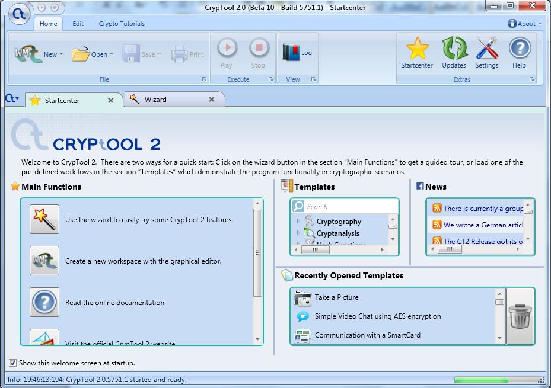The image size is (551, 388).
Task: Click the trash can to clear recent templates
Action: point(520,316)
